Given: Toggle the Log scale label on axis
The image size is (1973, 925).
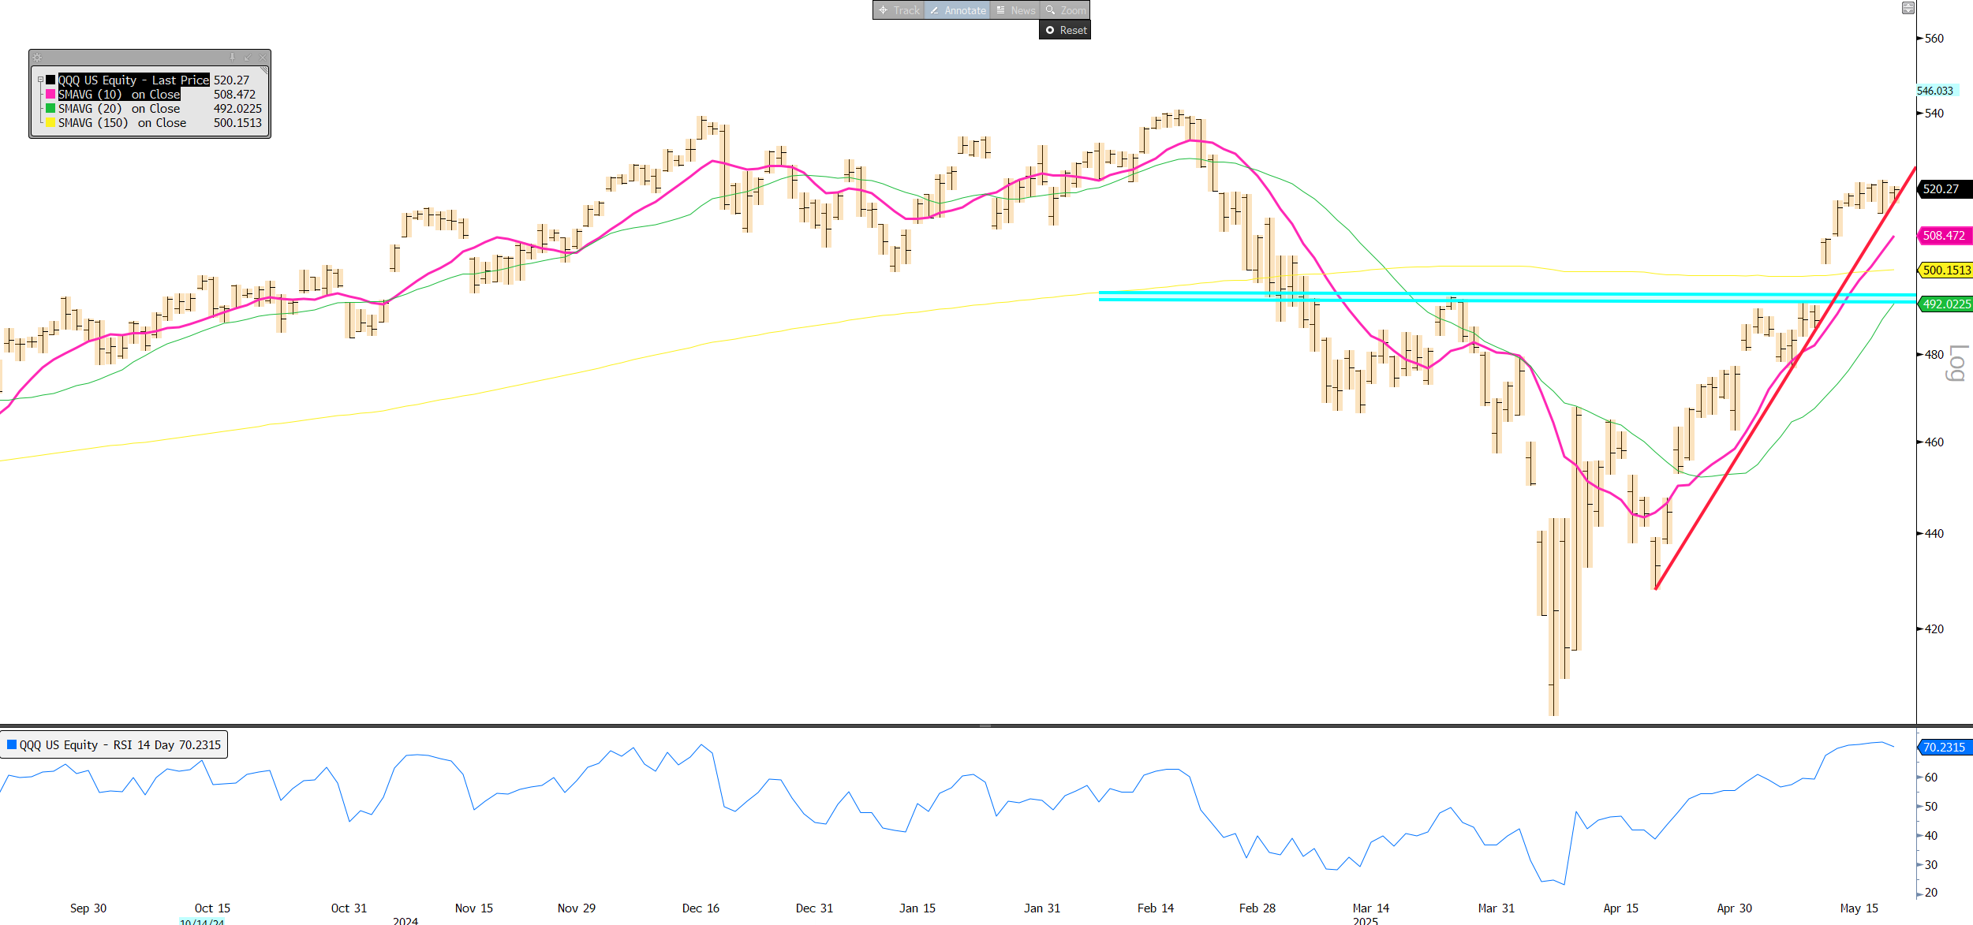Looking at the screenshot, I should point(1956,363).
